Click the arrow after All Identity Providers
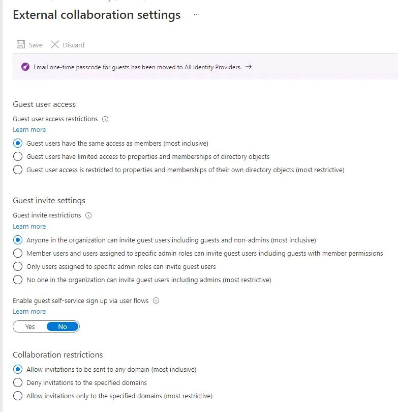The width and height of the screenshot is (398, 412). [249, 67]
